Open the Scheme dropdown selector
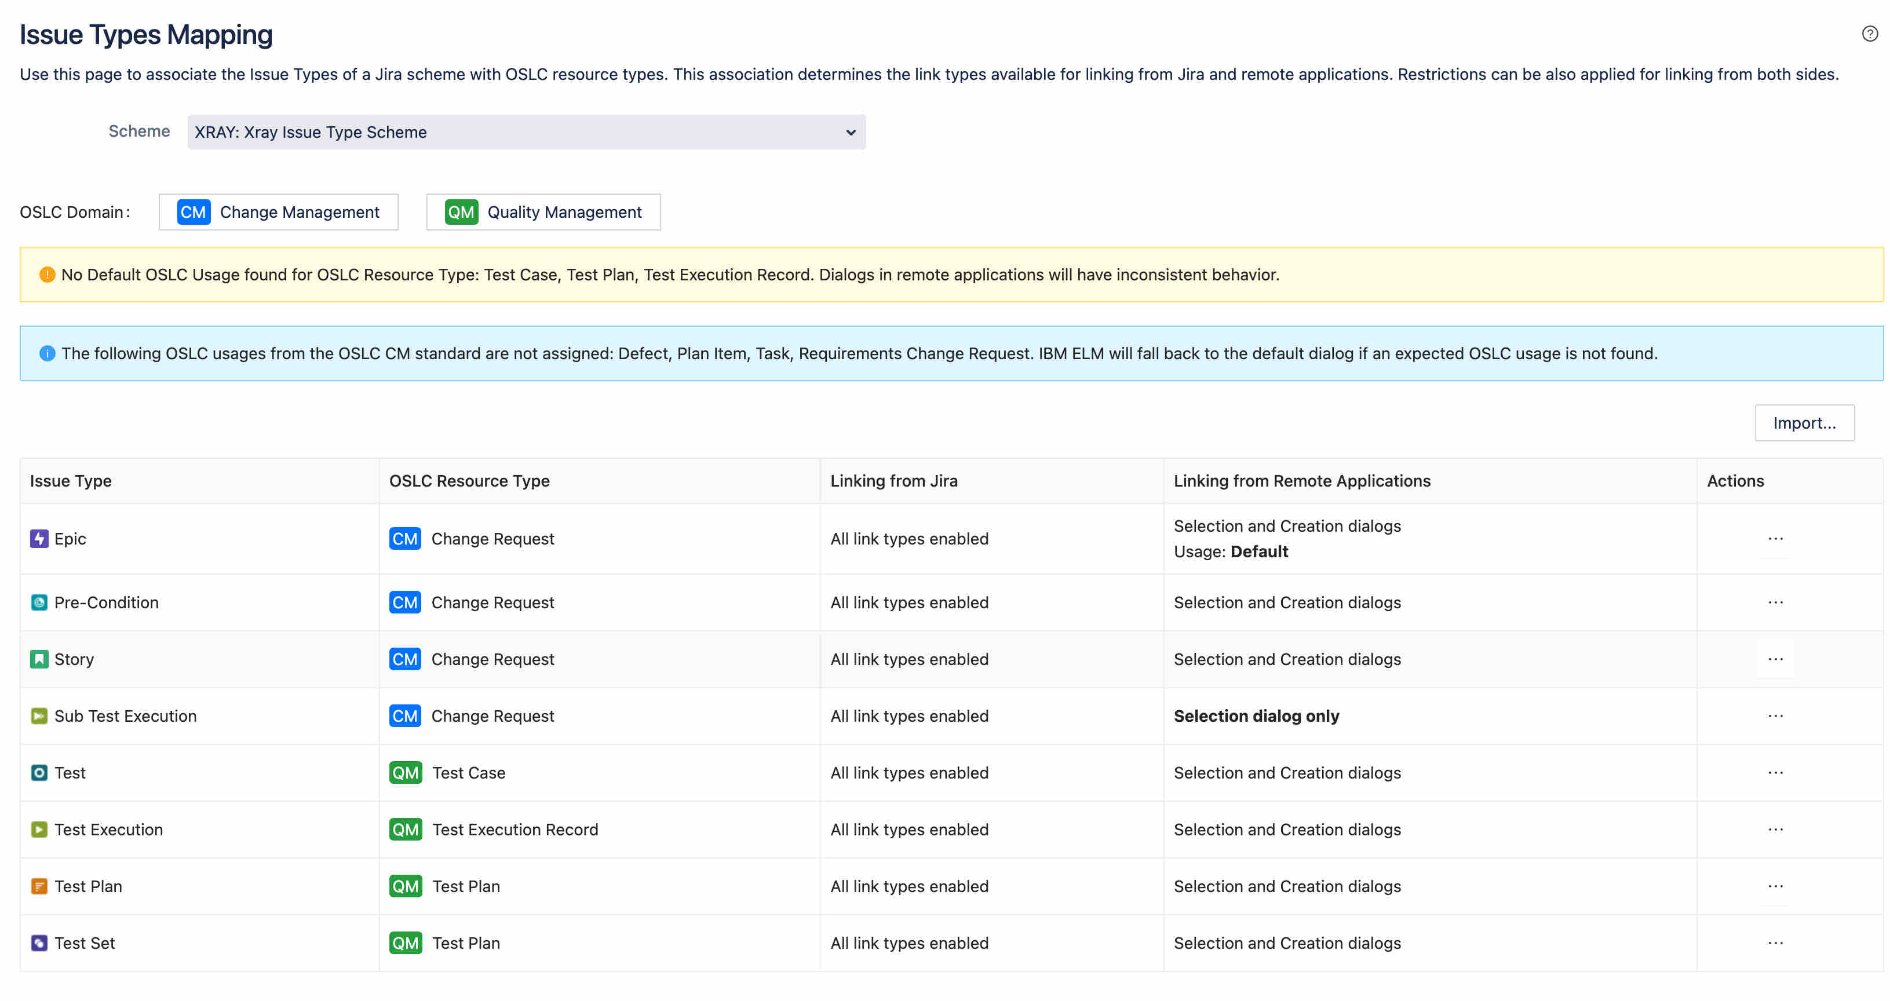The height and width of the screenshot is (1001, 1890). coord(526,132)
